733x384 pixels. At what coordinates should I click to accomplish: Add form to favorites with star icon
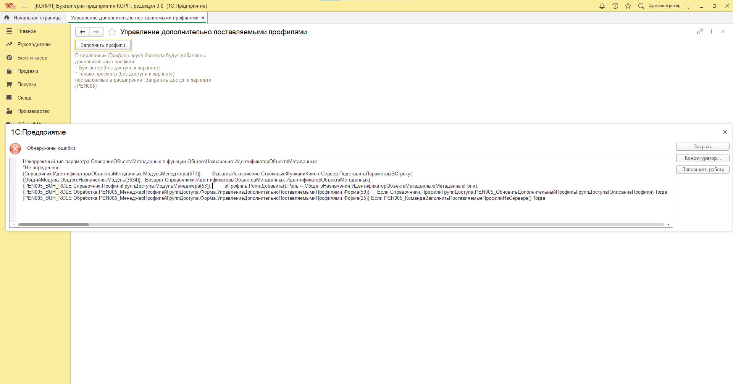pos(112,32)
